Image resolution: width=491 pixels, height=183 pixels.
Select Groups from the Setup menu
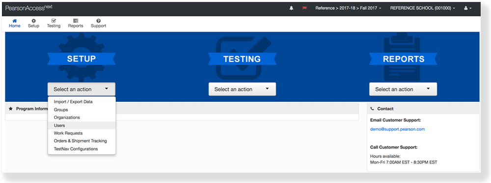tap(82, 110)
